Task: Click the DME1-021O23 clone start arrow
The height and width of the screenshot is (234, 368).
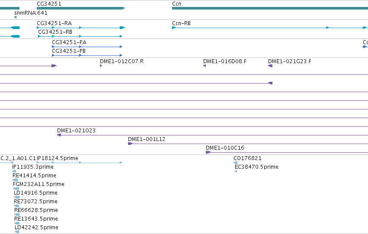Action: click(x=59, y=135)
